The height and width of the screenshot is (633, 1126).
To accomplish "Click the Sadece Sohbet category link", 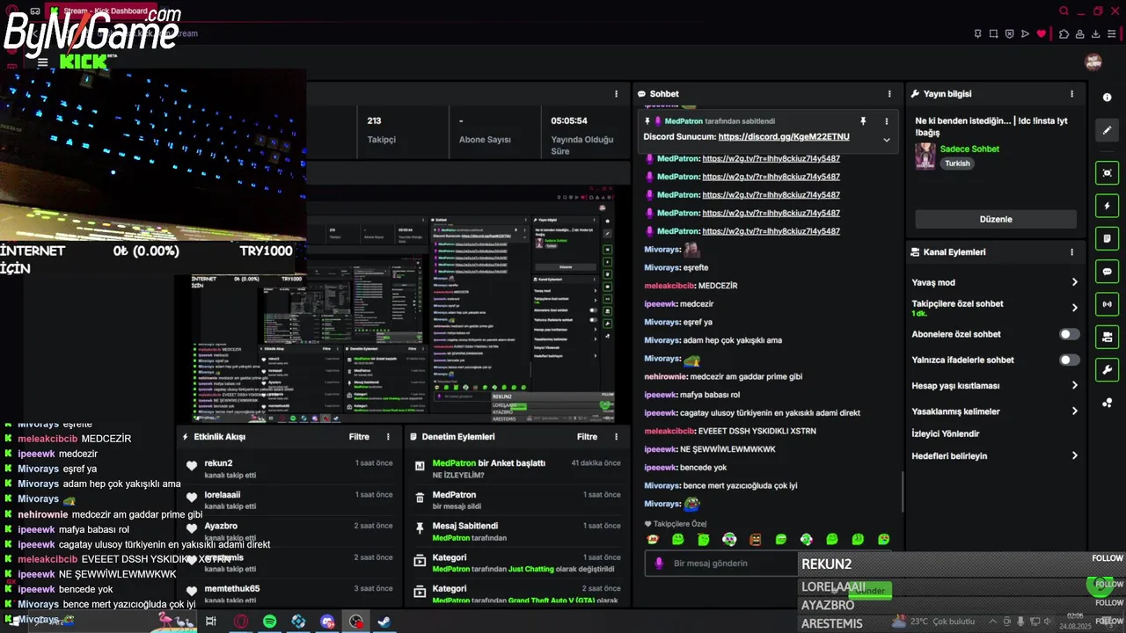I will pos(969,149).
